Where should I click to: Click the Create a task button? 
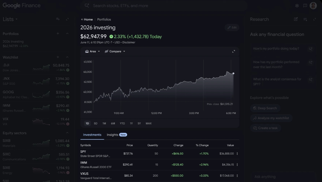click(x=266, y=128)
